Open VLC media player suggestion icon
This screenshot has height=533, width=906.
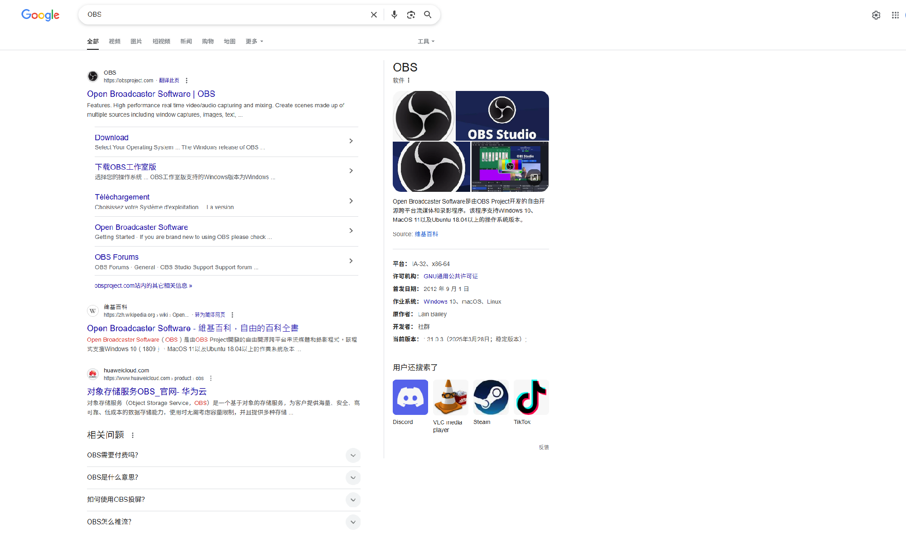coord(450,397)
